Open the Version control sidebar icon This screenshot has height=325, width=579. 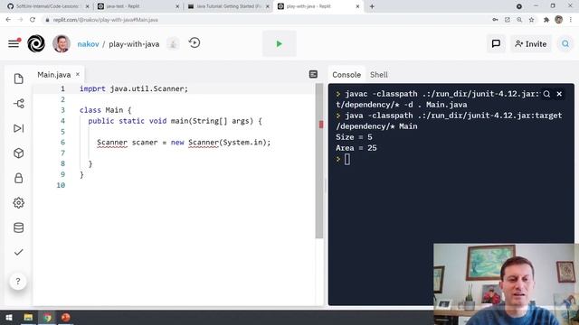pos(18,104)
